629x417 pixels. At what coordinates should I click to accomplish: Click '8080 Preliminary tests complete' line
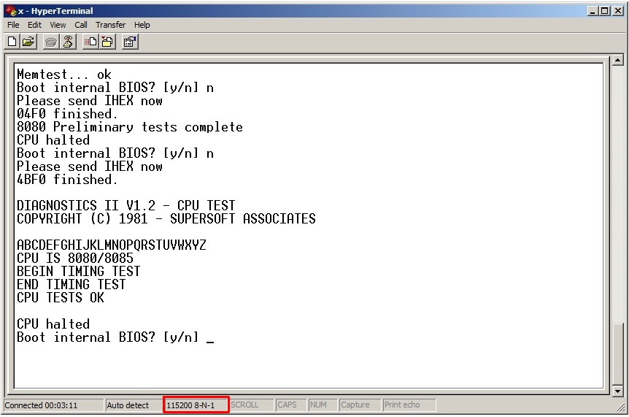130,127
